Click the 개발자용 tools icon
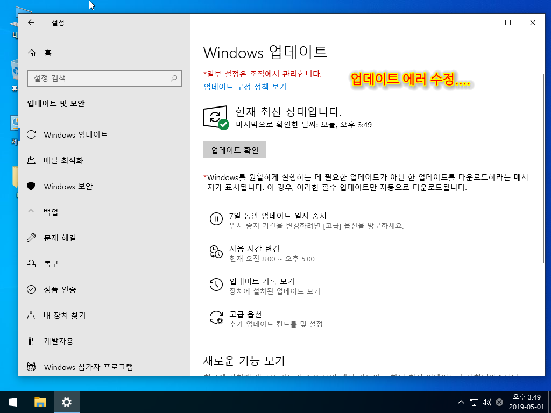Viewport: 551px width, 413px height. tap(31, 341)
